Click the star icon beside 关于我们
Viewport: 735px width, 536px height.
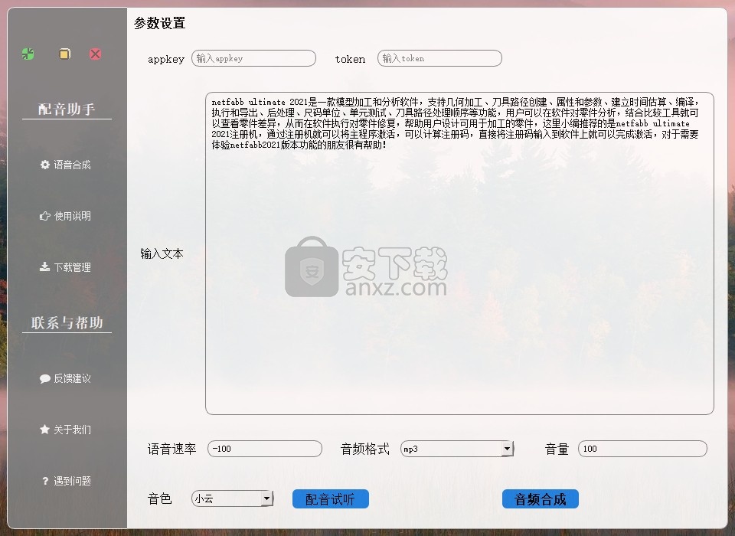pyautogui.click(x=44, y=429)
